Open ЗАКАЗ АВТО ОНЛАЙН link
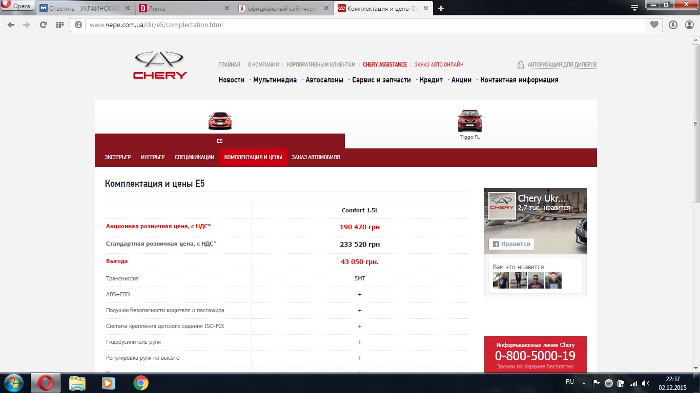Viewport: 700px width, 393px height. pyautogui.click(x=439, y=64)
